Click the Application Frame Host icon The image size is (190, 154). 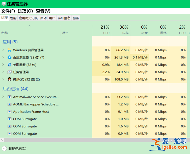point(9,112)
